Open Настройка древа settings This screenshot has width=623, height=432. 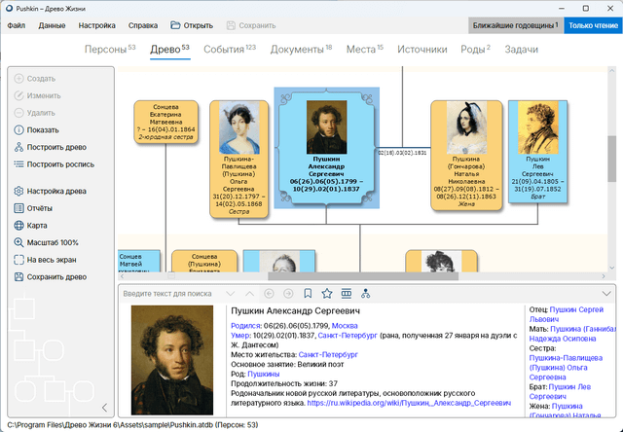pos(19,191)
